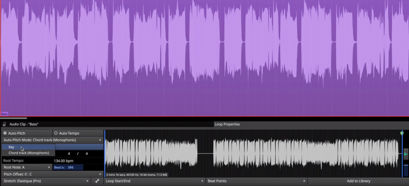Click the lock icon beside Audio Clip title
Screen dimensions: 409x186
[4, 124]
